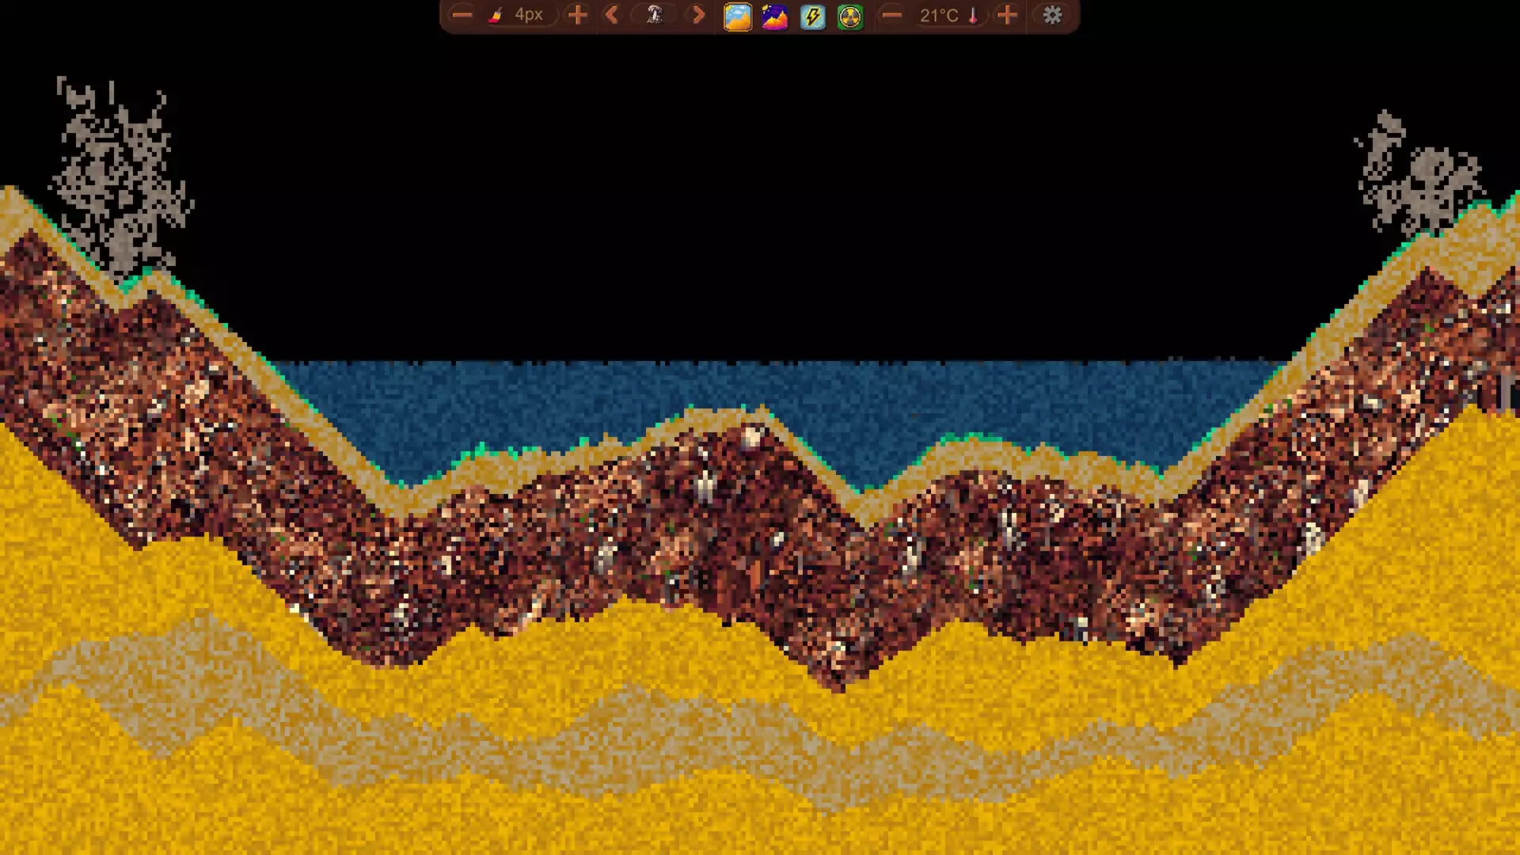Decrease temperature with the minus button
Screen dimensions: 1520x855
point(892,15)
